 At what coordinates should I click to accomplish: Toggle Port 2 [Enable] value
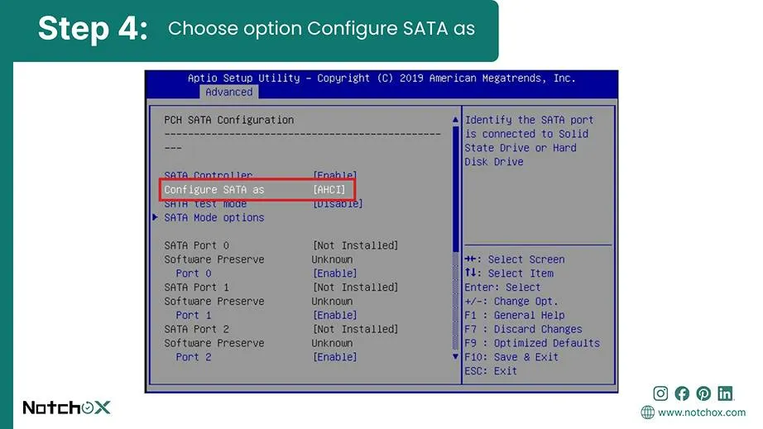pos(335,357)
